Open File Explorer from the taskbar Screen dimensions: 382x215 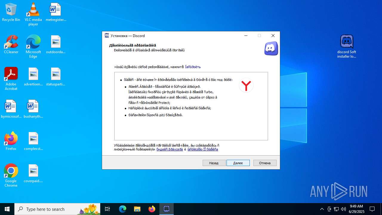pyautogui.click(x=137, y=209)
